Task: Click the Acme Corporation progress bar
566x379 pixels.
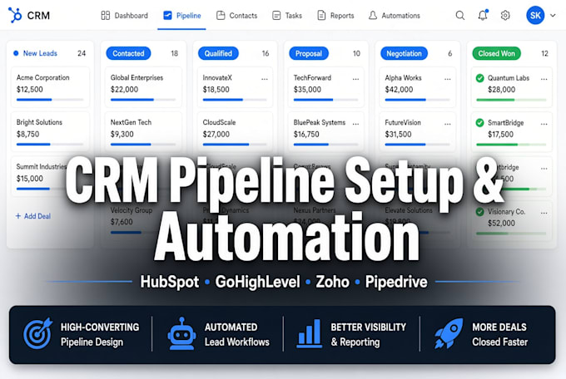Action: pyautogui.click(x=50, y=100)
